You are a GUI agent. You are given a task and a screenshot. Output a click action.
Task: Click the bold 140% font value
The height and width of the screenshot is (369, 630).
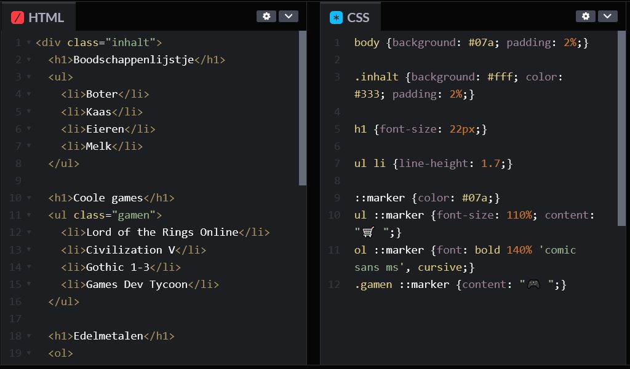click(503, 250)
